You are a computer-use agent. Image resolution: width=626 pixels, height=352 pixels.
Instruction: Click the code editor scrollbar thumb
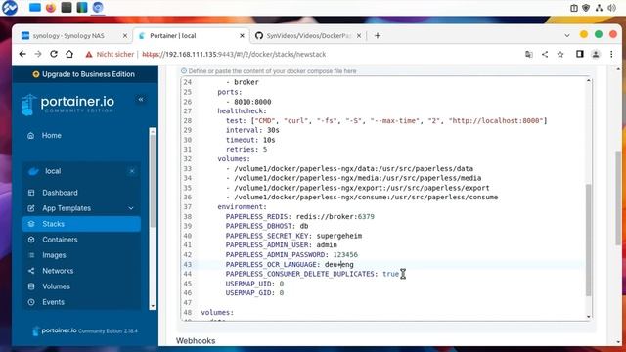pos(588,240)
